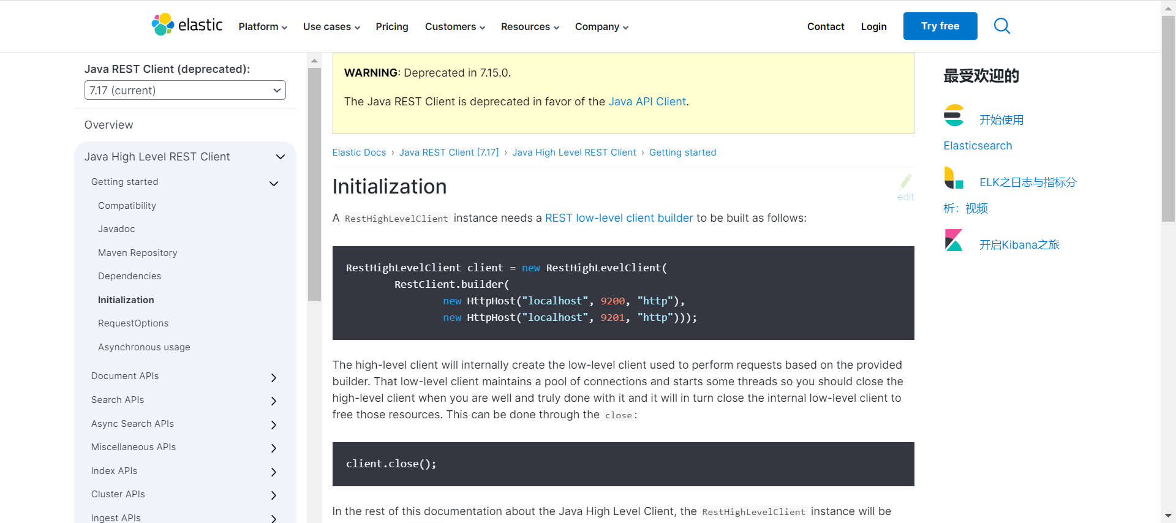Click the Try free button

(940, 26)
